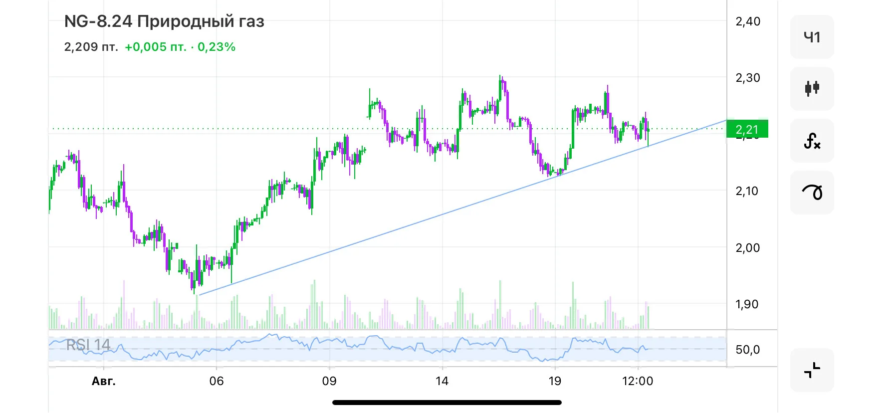
Task: Click the 14 date axis label
Action: pos(442,381)
